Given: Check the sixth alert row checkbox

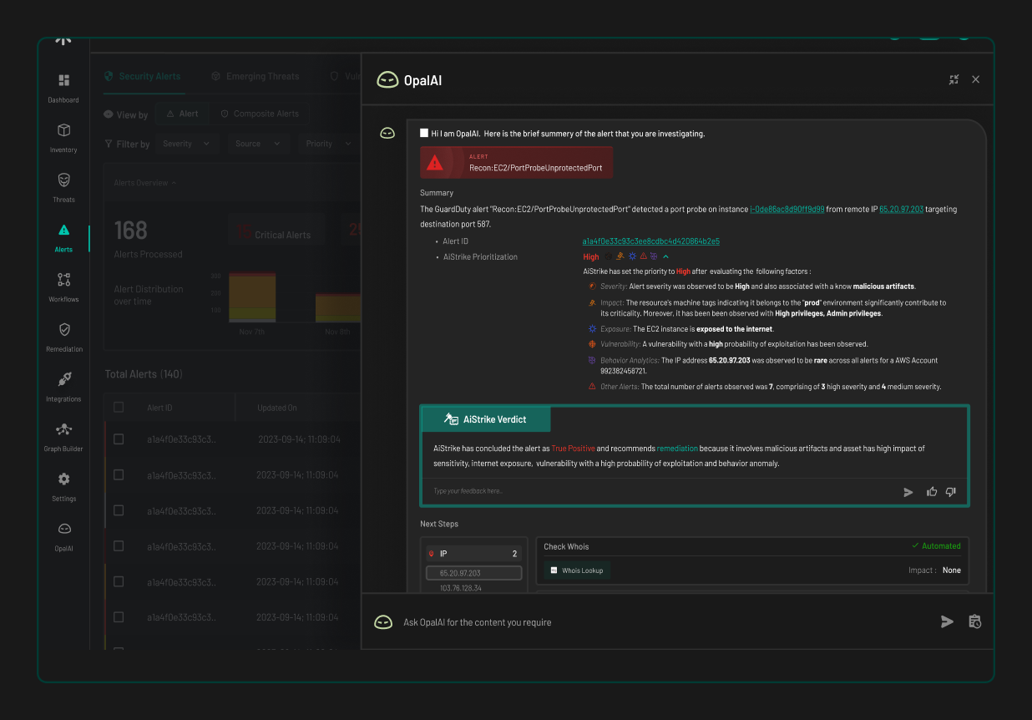Looking at the screenshot, I should 119,617.
